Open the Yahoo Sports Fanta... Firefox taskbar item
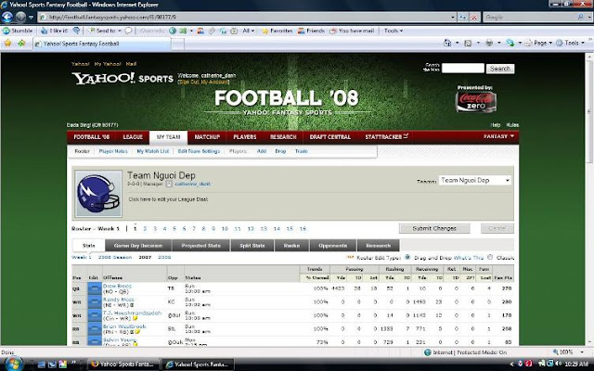Image resolution: width=594 pixels, height=371 pixels. 123,365
